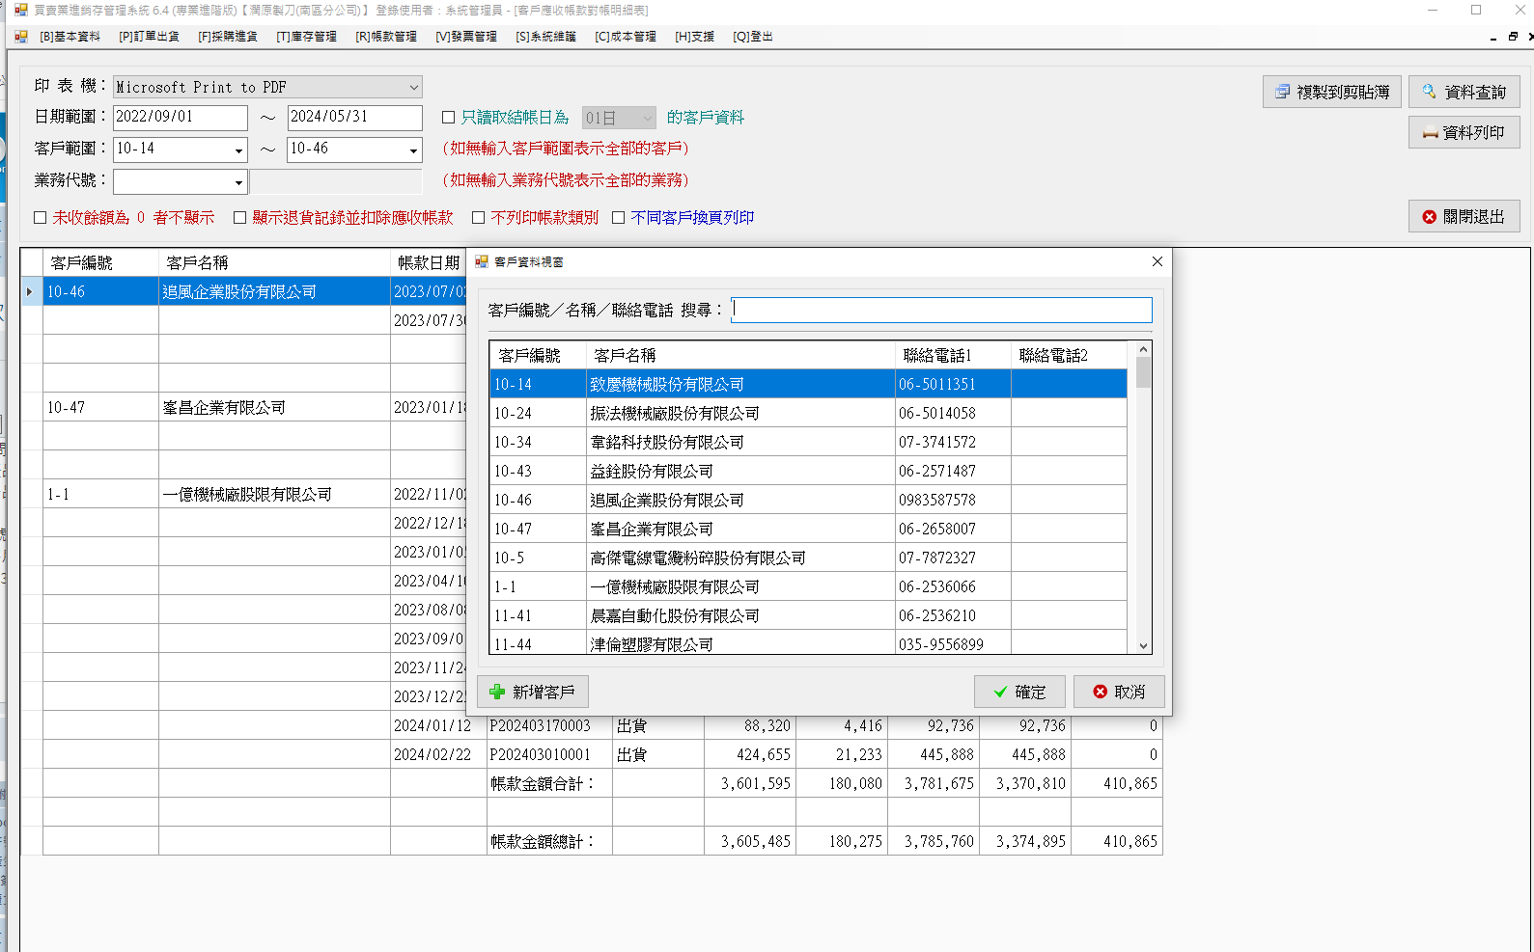Select customer row 津倫塑膠有限公司

tap(808, 642)
